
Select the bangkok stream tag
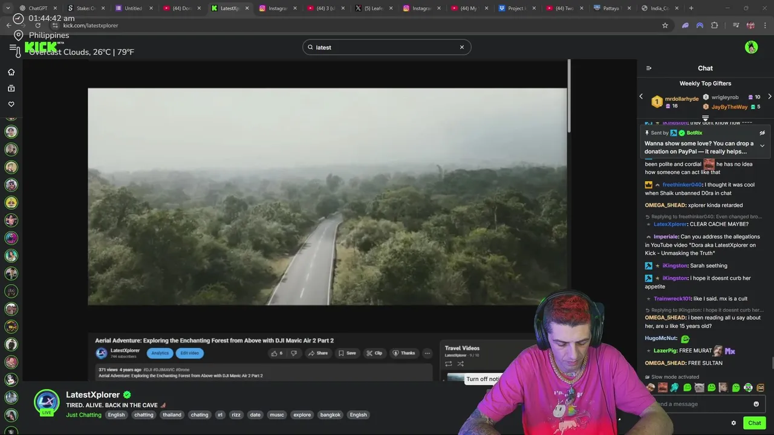point(330,415)
